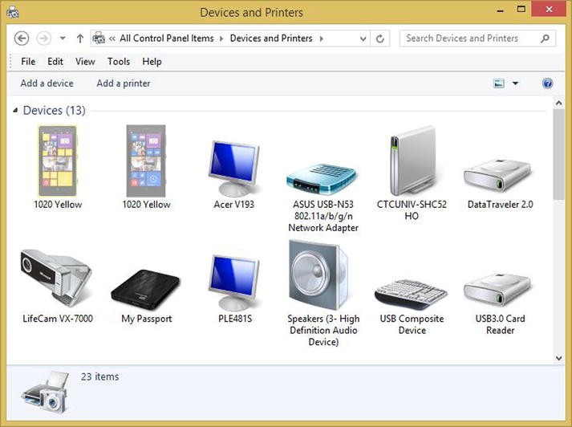The width and height of the screenshot is (572, 427).
Task: Open the File menu
Action: [x=28, y=61]
